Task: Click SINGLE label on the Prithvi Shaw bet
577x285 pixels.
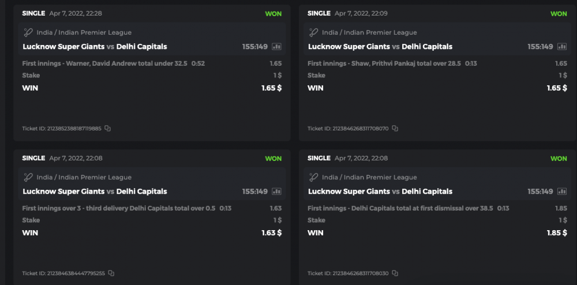Action: pos(319,13)
